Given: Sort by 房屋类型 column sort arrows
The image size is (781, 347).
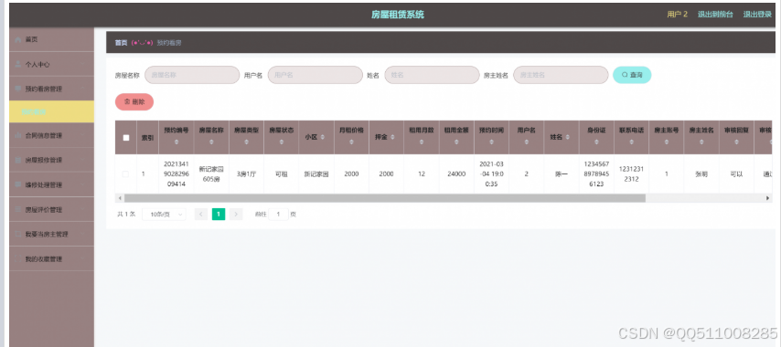Looking at the screenshot, I should (247, 142).
